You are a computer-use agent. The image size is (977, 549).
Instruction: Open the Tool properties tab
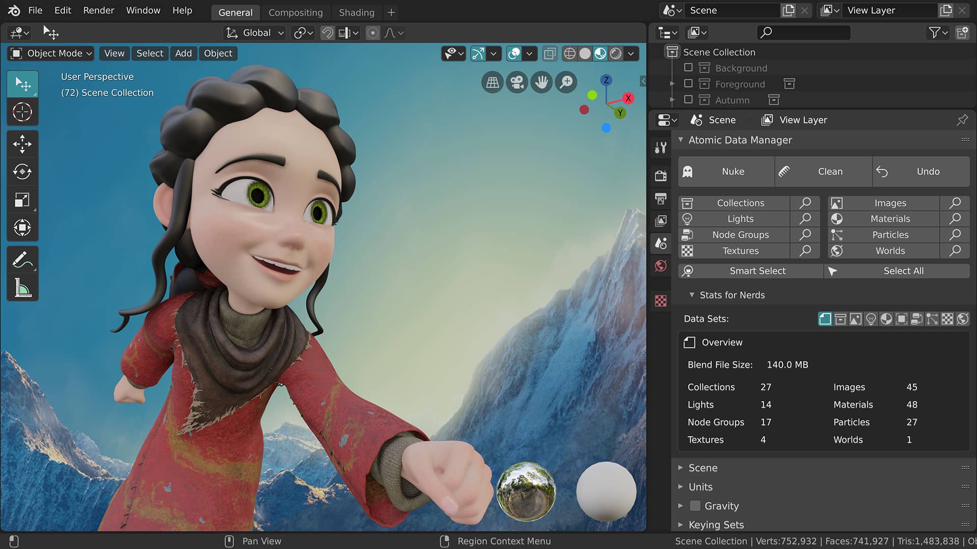pos(660,147)
